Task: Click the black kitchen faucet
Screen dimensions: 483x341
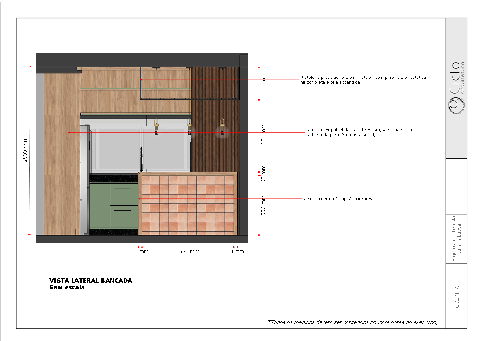Action: [141, 159]
